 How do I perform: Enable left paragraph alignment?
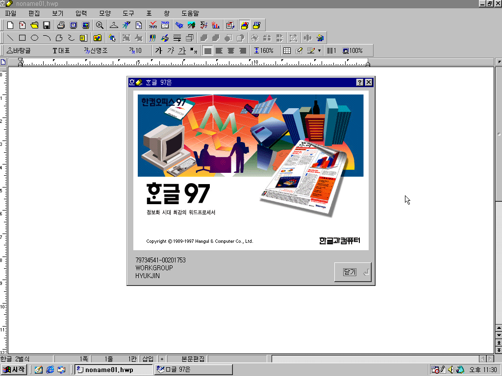click(x=219, y=50)
